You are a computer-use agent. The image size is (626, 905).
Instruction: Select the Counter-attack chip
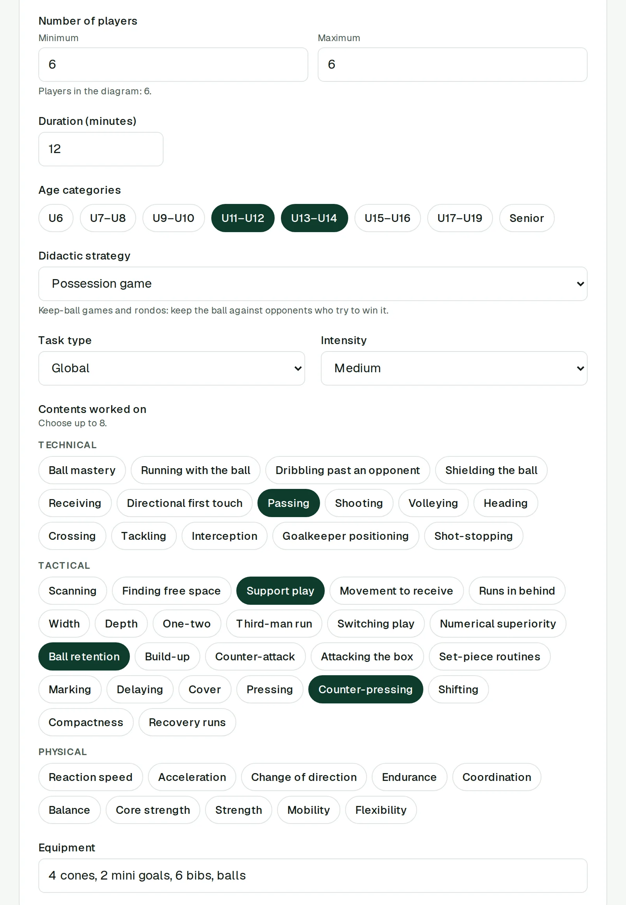coord(255,656)
